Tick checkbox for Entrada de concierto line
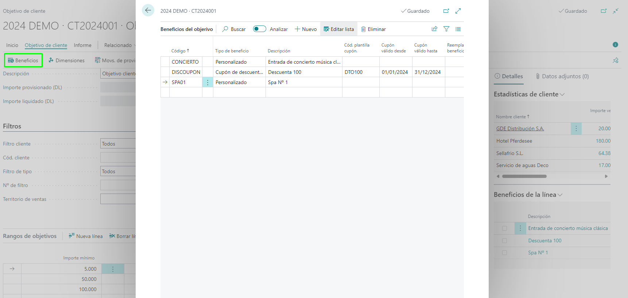 504,229
